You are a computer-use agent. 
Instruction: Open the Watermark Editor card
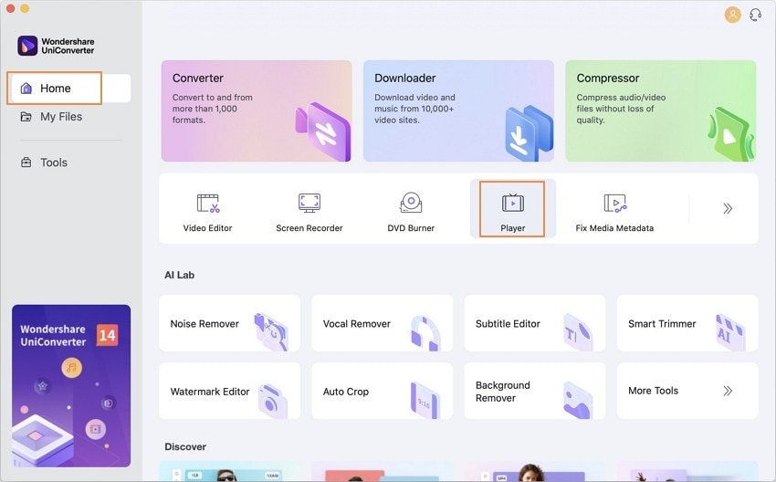(x=230, y=391)
